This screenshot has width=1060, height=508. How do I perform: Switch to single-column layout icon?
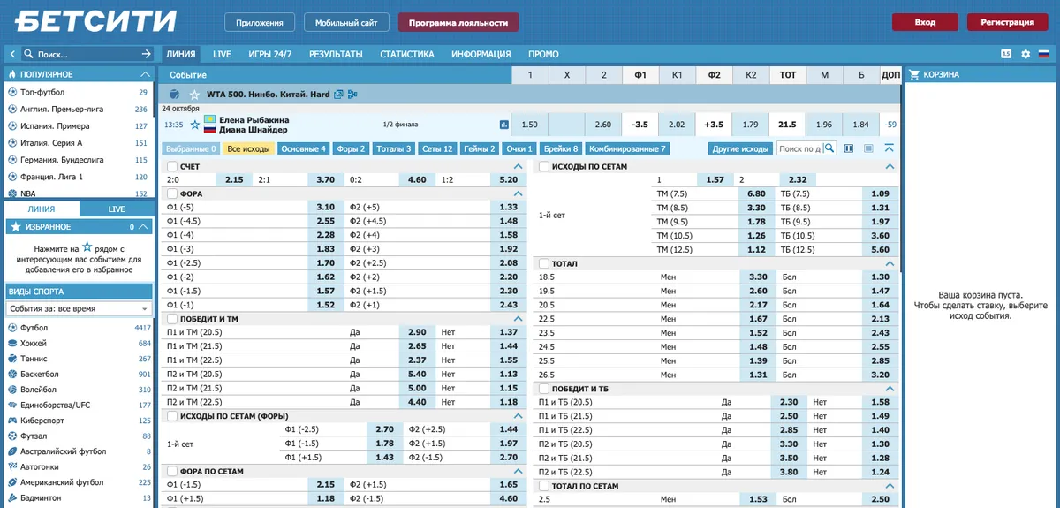click(868, 148)
